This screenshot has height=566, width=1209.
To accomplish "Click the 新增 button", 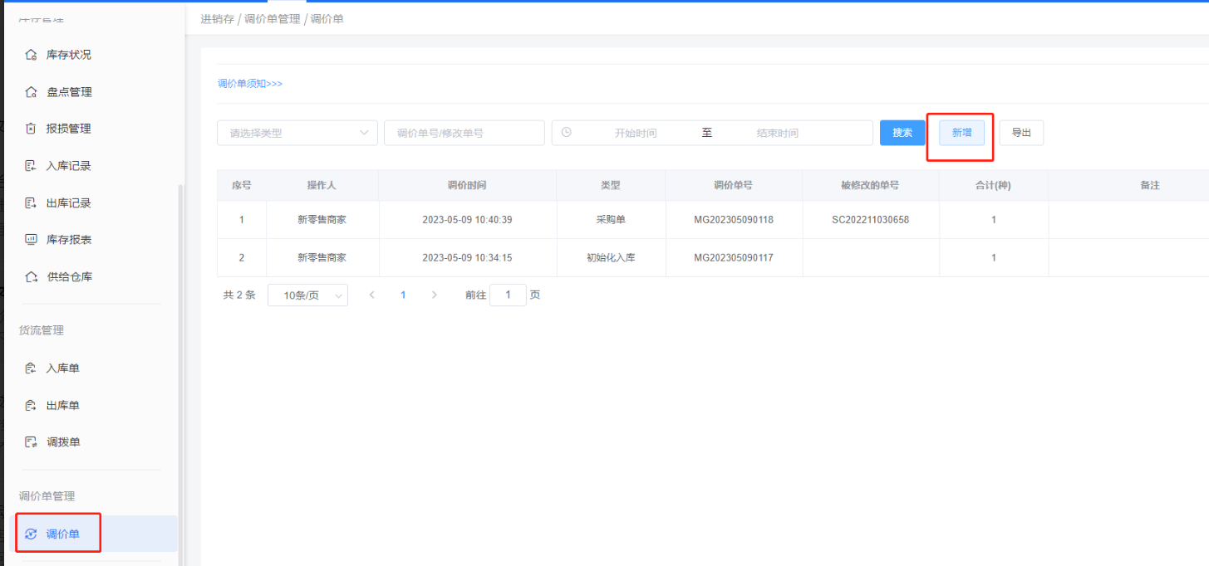I will (x=961, y=133).
